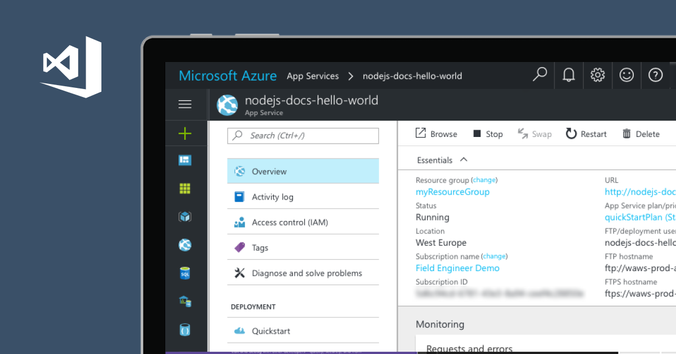Image resolution: width=676 pixels, height=354 pixels.
Task: Click the FTP hostname value ftp://waws-prod
Action: click(x=640, y=268)
